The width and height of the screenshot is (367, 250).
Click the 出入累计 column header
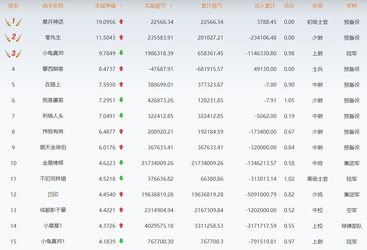(x=265, y=6)
